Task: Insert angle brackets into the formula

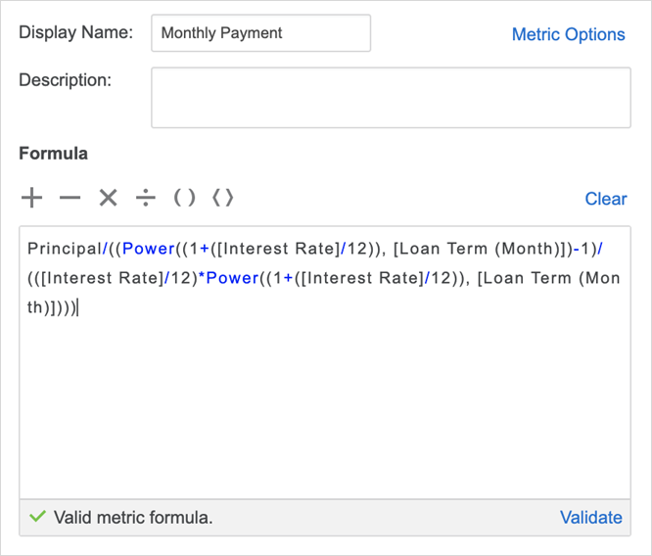Action: click(x=223, y=199)
